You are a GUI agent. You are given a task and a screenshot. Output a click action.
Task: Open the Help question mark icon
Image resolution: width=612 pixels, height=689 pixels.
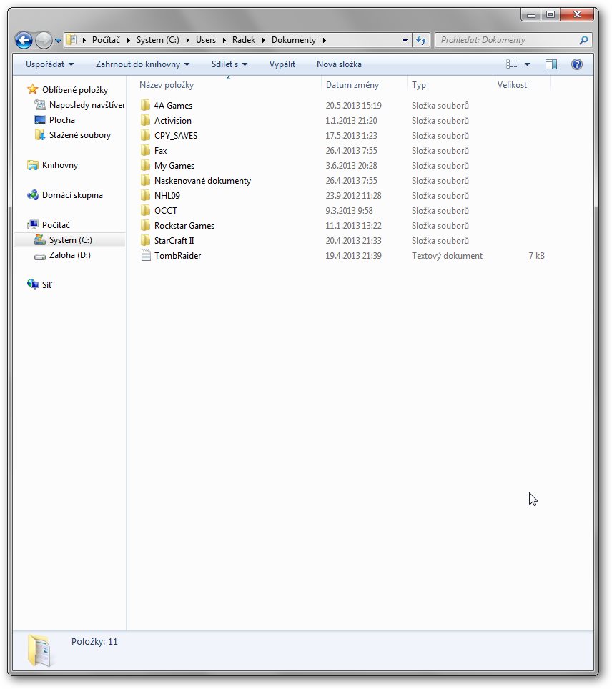tap(577, 64)
